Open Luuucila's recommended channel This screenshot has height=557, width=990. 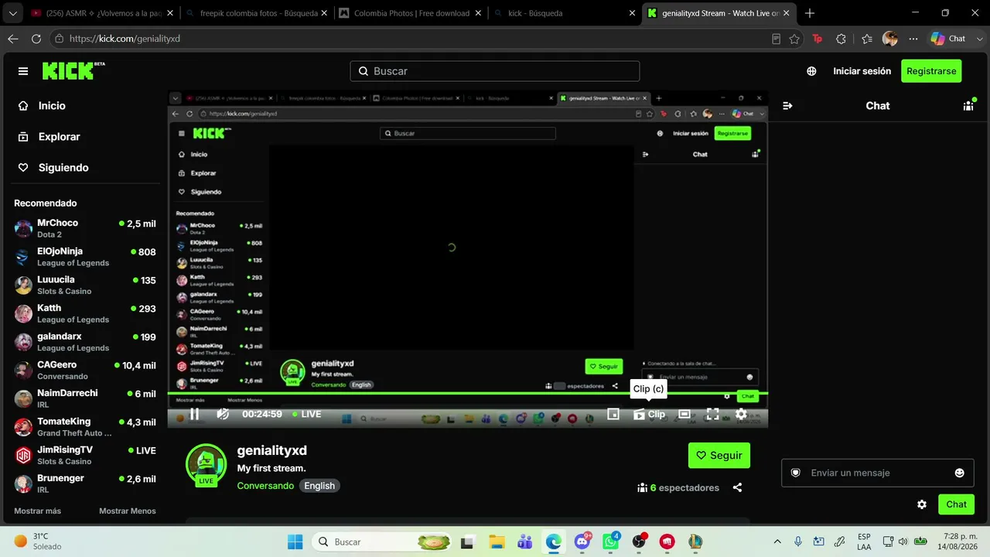click(85, 285)
